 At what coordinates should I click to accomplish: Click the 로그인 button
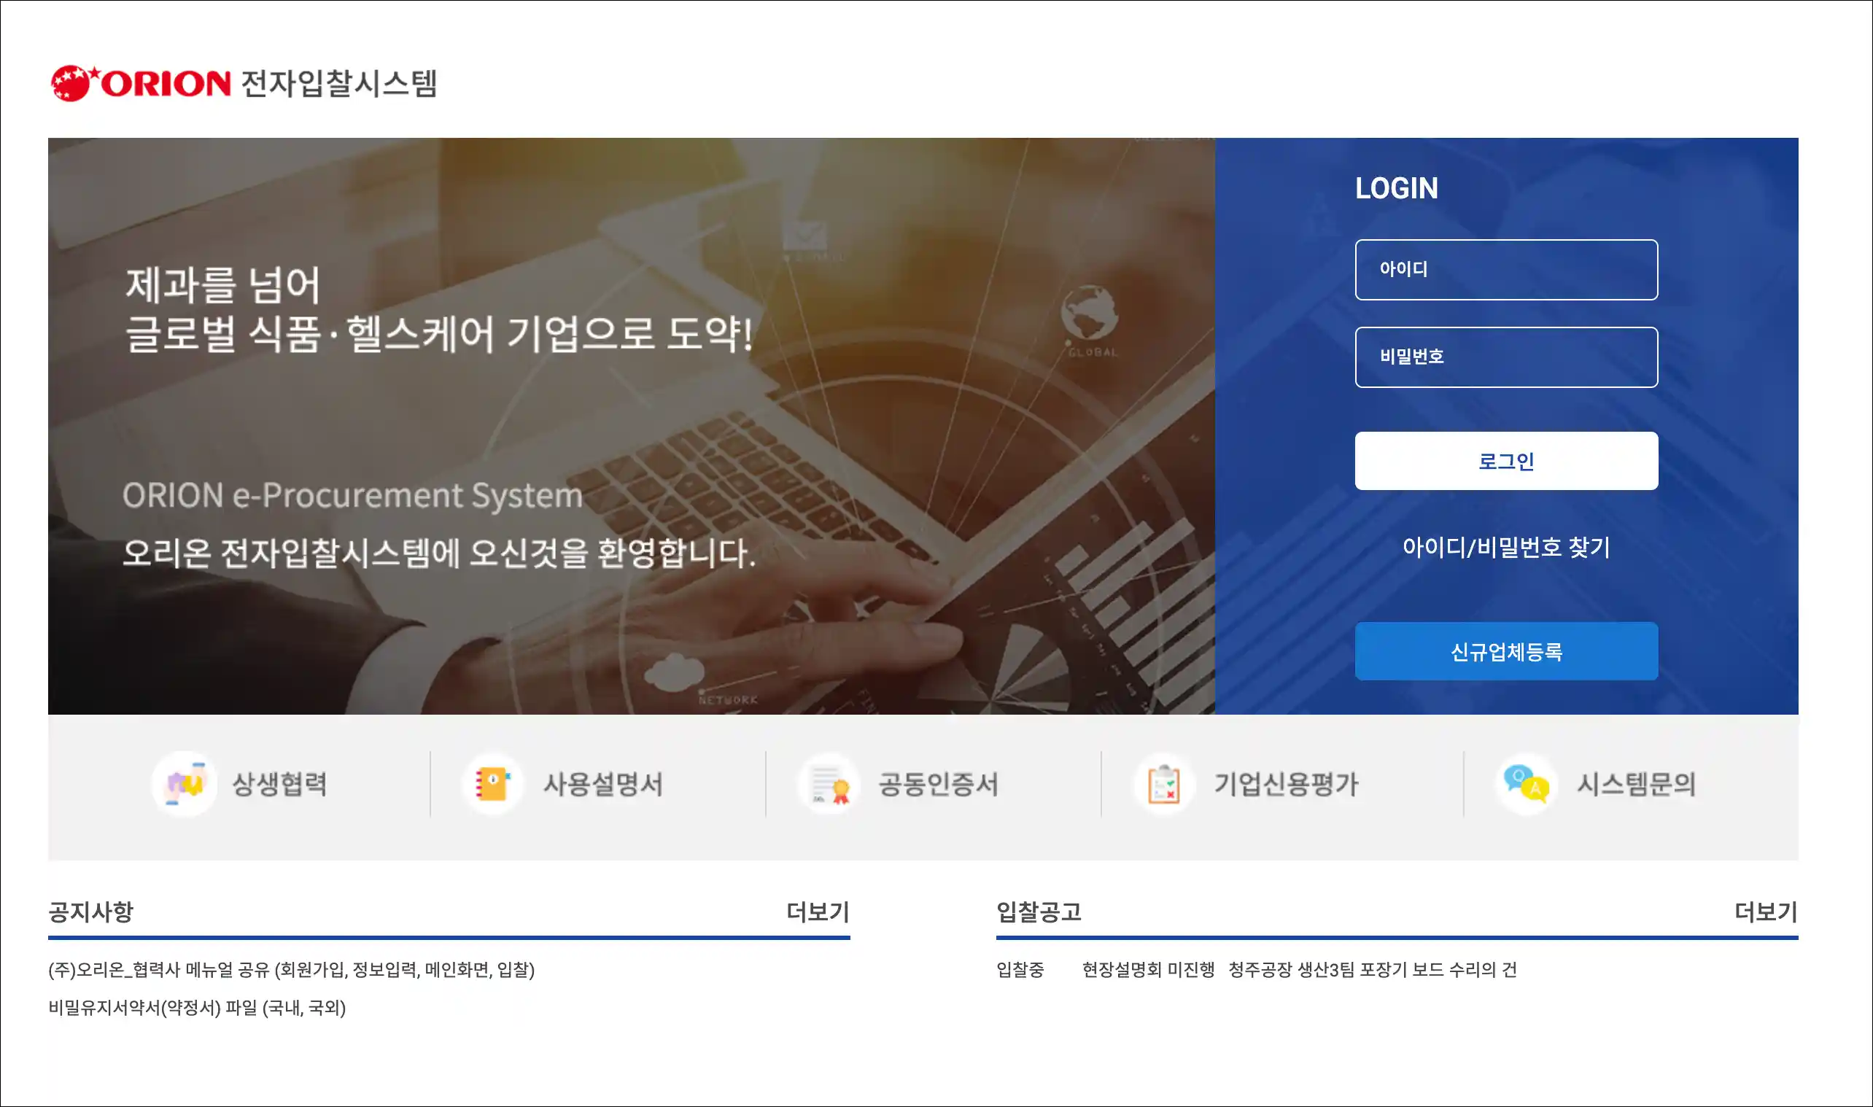click(x=1506, y=460)
